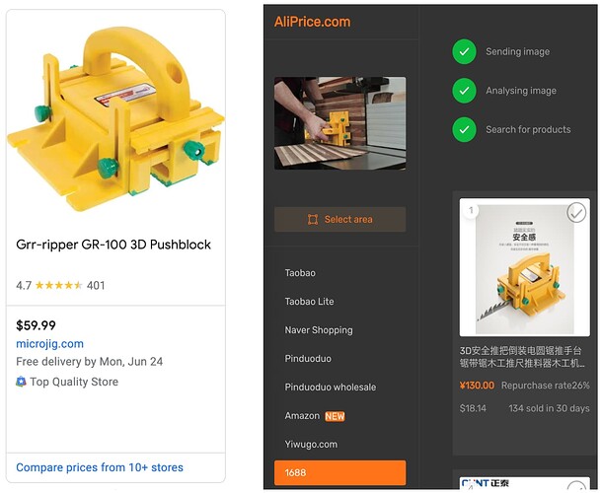Click the Top Quality Store badge icon
Screen dimensions: 602x493
21,382
